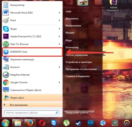Click the MegaFon Internet icon
This screenshot has height=127, width=132.
click(6, 75)
